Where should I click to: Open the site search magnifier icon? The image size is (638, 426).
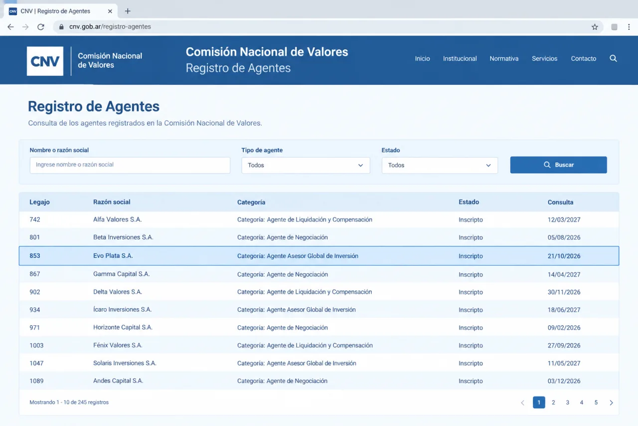[613, 58]
